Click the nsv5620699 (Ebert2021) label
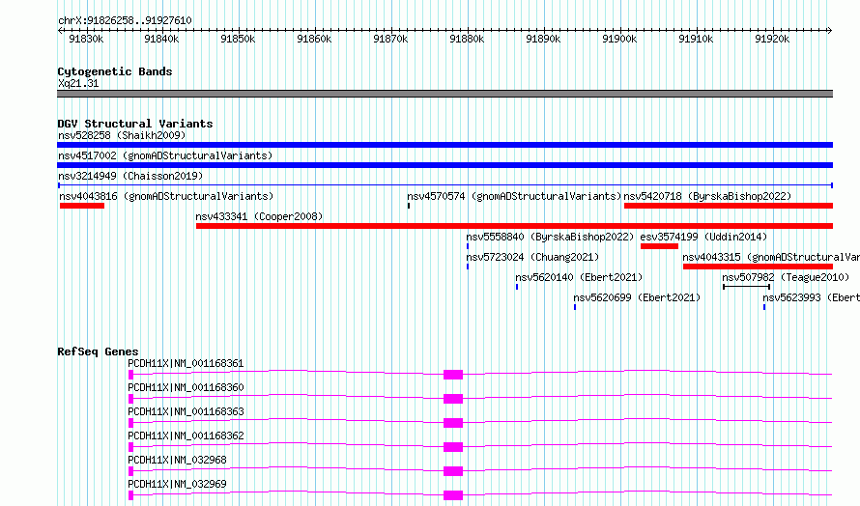860x506 pixels. pyautogui.click(x=637, y=297)
